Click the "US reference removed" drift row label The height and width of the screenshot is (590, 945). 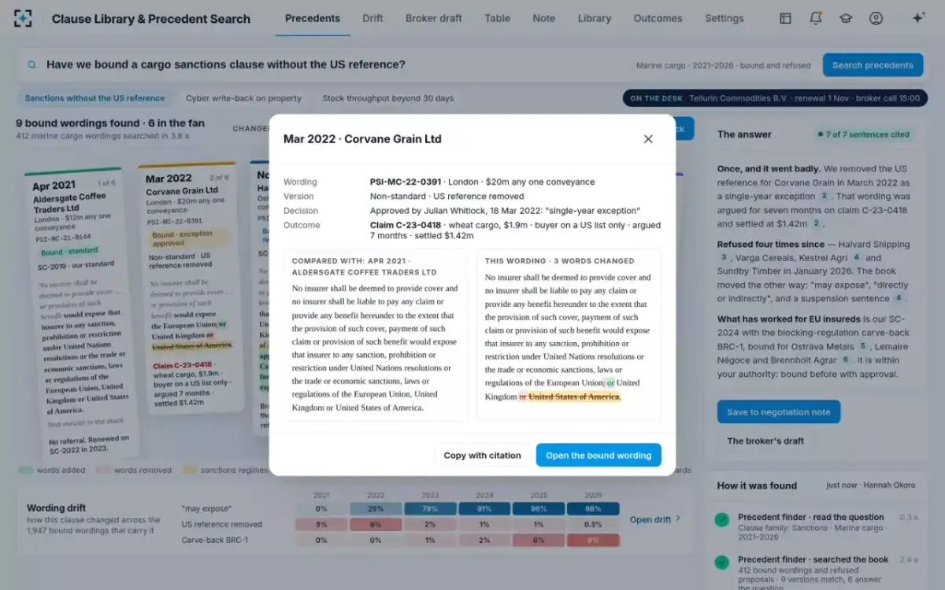point(223,524)
